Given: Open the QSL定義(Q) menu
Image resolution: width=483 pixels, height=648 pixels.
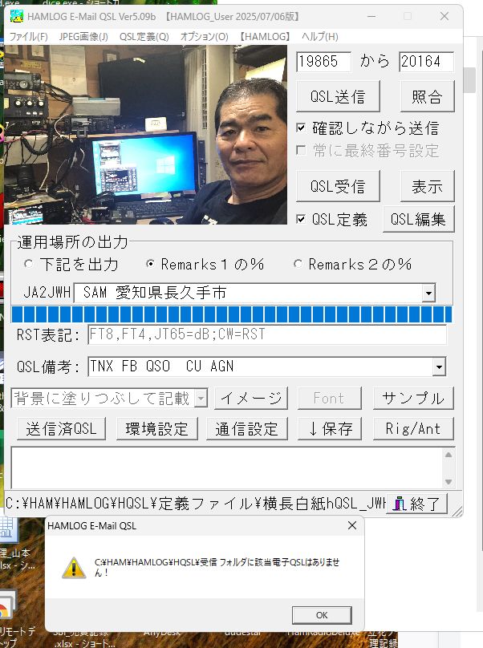Looking at the screenshot, I should [144, 37].
